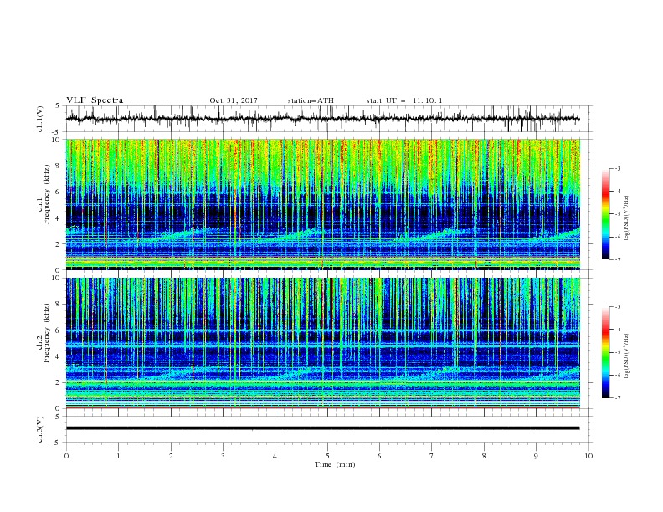Click the 'Time (min)' axis label
The height and width of the screenshot is (512, 663).
(335, 464)
